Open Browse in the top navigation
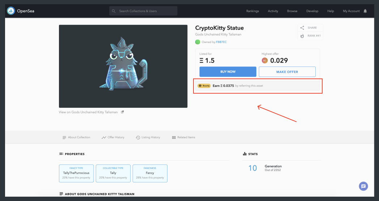Viewport: 379px width, 201px height. 292,11
